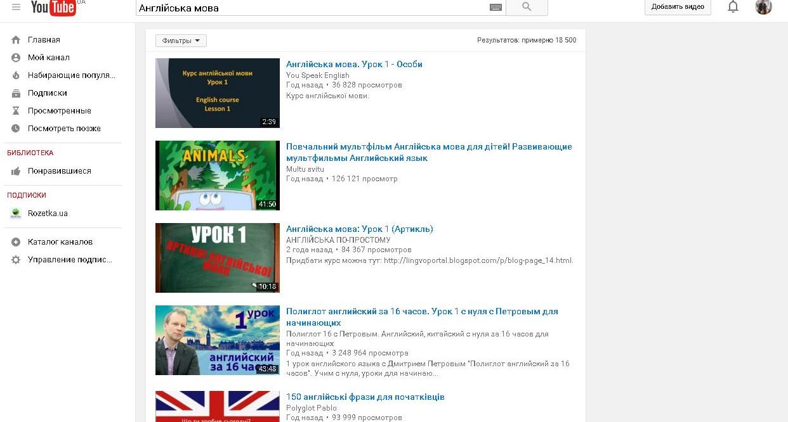Click ПОДПИСКИ section header
The image size is (788, 422).
coord(27,195)
